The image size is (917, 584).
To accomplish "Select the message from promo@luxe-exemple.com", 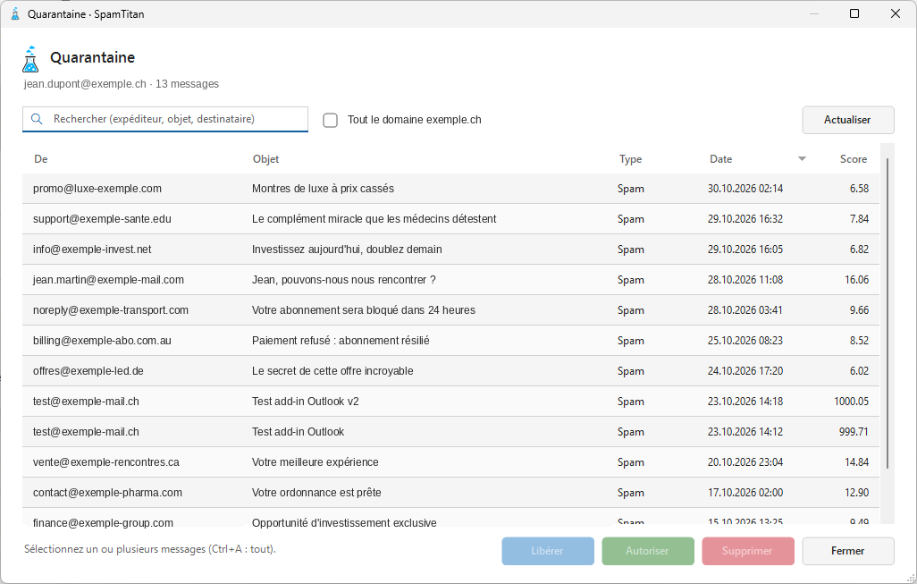I will [450, 189].
